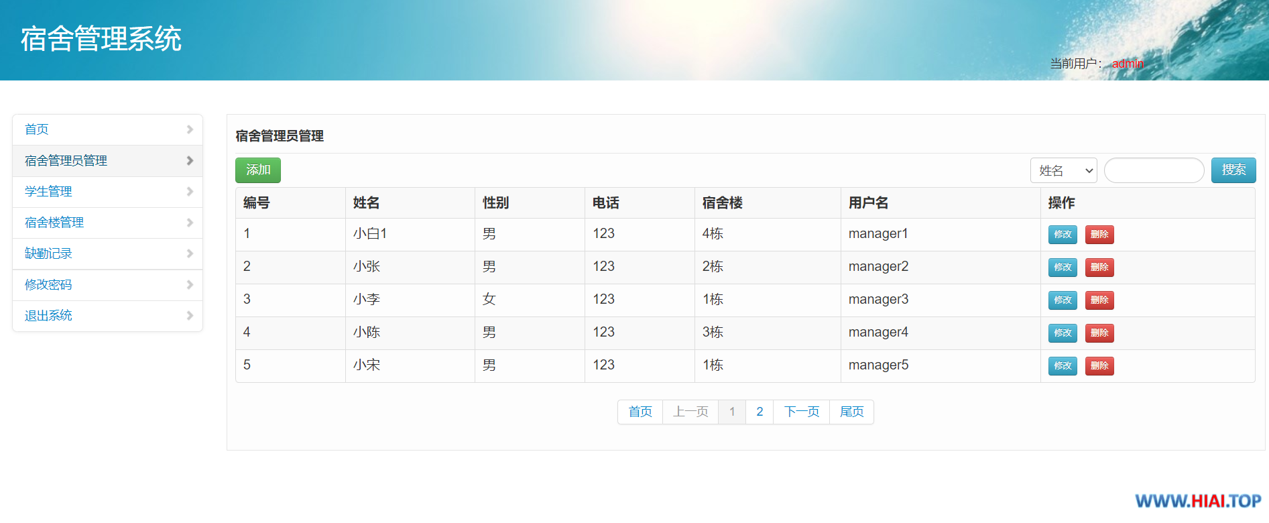Image resolution: width=1269 pixels, height=523 pixels.
Task: Click 删除 for manager5 row
Action: (x=1099, y=366)
